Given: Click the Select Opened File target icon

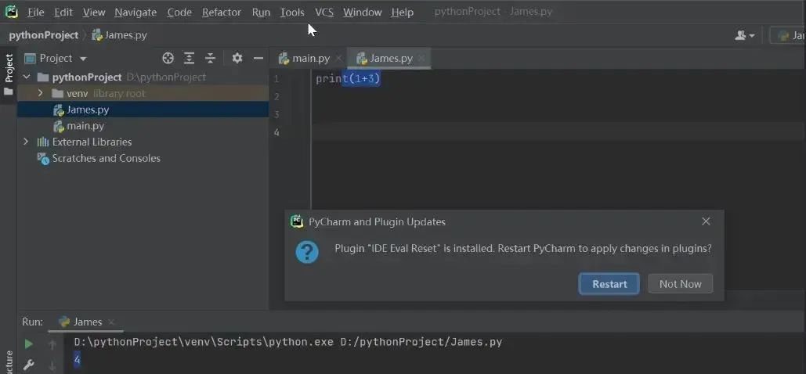Looking at the screenshot, I should [168, 58].
